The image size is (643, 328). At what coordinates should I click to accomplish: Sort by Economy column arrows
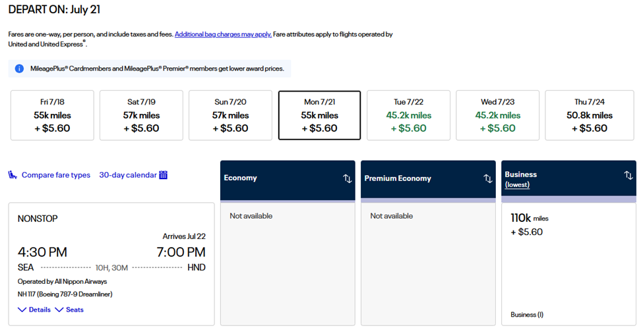[347, 178]
